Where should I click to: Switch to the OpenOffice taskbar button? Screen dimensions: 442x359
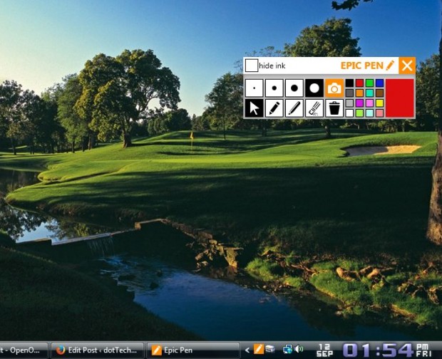pos(24,350)
